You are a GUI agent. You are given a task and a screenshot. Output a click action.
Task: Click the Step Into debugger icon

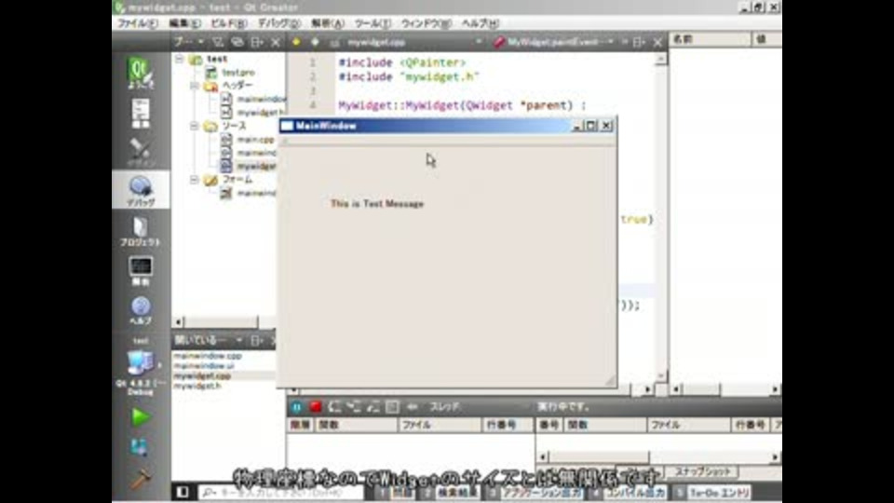pyautogui.click(x=354, y=407)
